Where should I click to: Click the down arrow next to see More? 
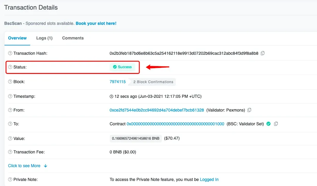[x=45, y=166]
